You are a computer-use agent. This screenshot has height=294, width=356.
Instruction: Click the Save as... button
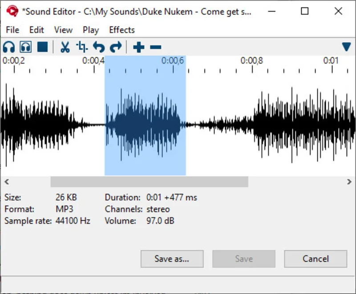click(x=172, y=259)
